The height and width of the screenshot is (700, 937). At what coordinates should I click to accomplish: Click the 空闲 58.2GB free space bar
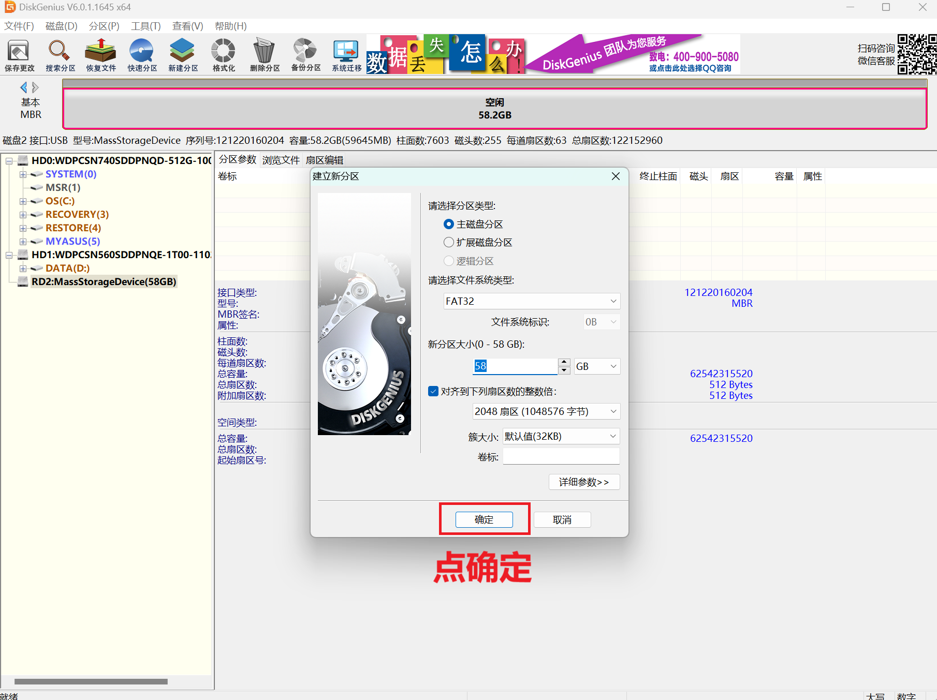494,109
